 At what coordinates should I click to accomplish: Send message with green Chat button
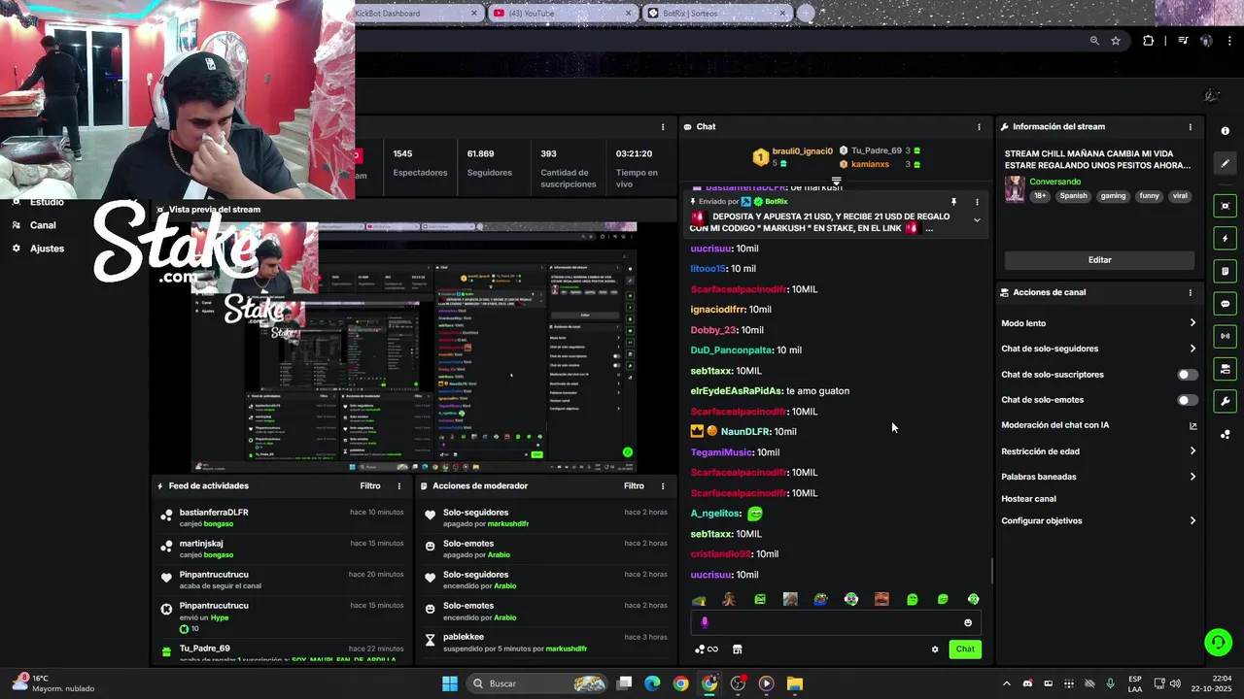965,649
